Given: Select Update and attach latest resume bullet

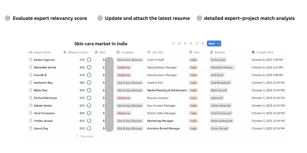Looking at the screenshot, I should [x=100, y=18].
